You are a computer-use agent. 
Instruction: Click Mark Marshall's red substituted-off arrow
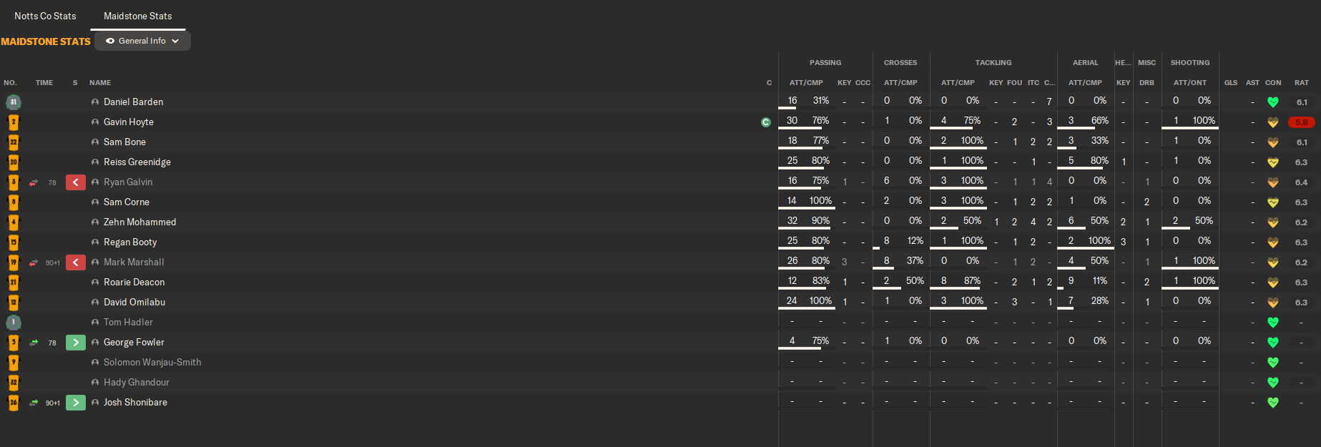tap(76, 262)
